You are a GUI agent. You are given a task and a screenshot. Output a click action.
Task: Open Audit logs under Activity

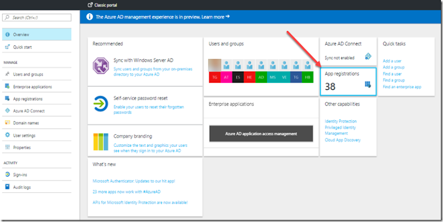[x=37, y=187]
